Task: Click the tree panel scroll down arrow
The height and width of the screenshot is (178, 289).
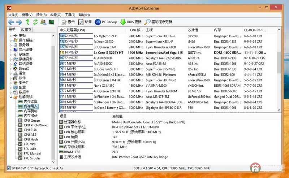Action: click(53, 162)
